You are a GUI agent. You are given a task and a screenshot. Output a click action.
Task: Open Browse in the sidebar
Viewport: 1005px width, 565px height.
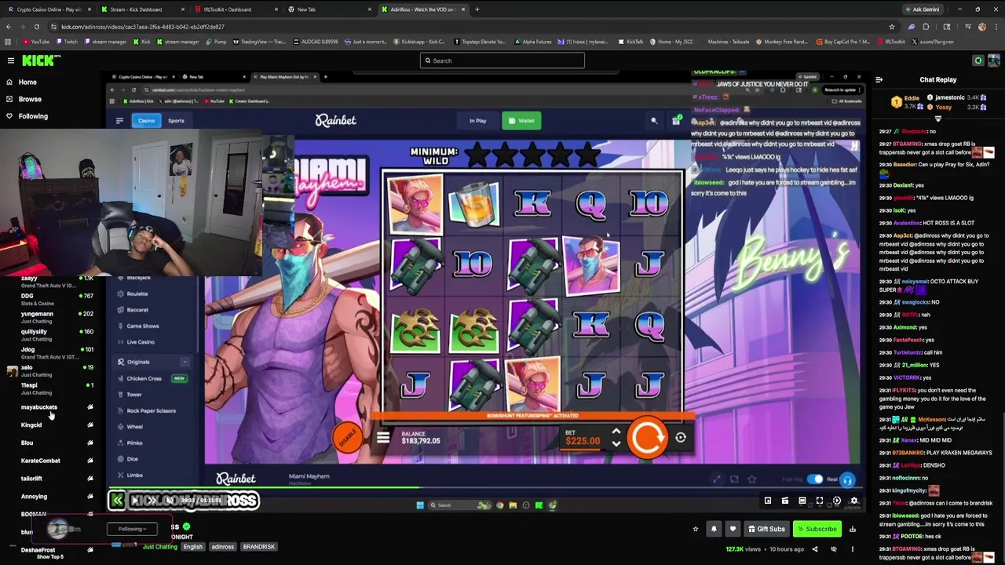[30, 99]
